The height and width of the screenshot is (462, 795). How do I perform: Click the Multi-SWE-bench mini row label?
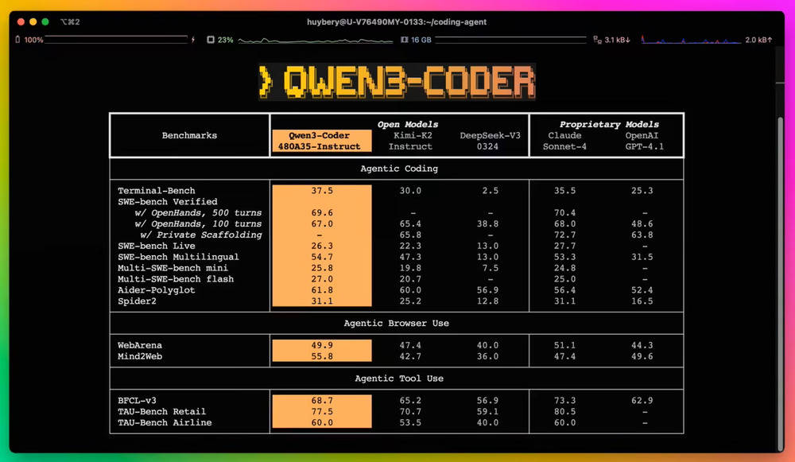(x=173, y=268)
